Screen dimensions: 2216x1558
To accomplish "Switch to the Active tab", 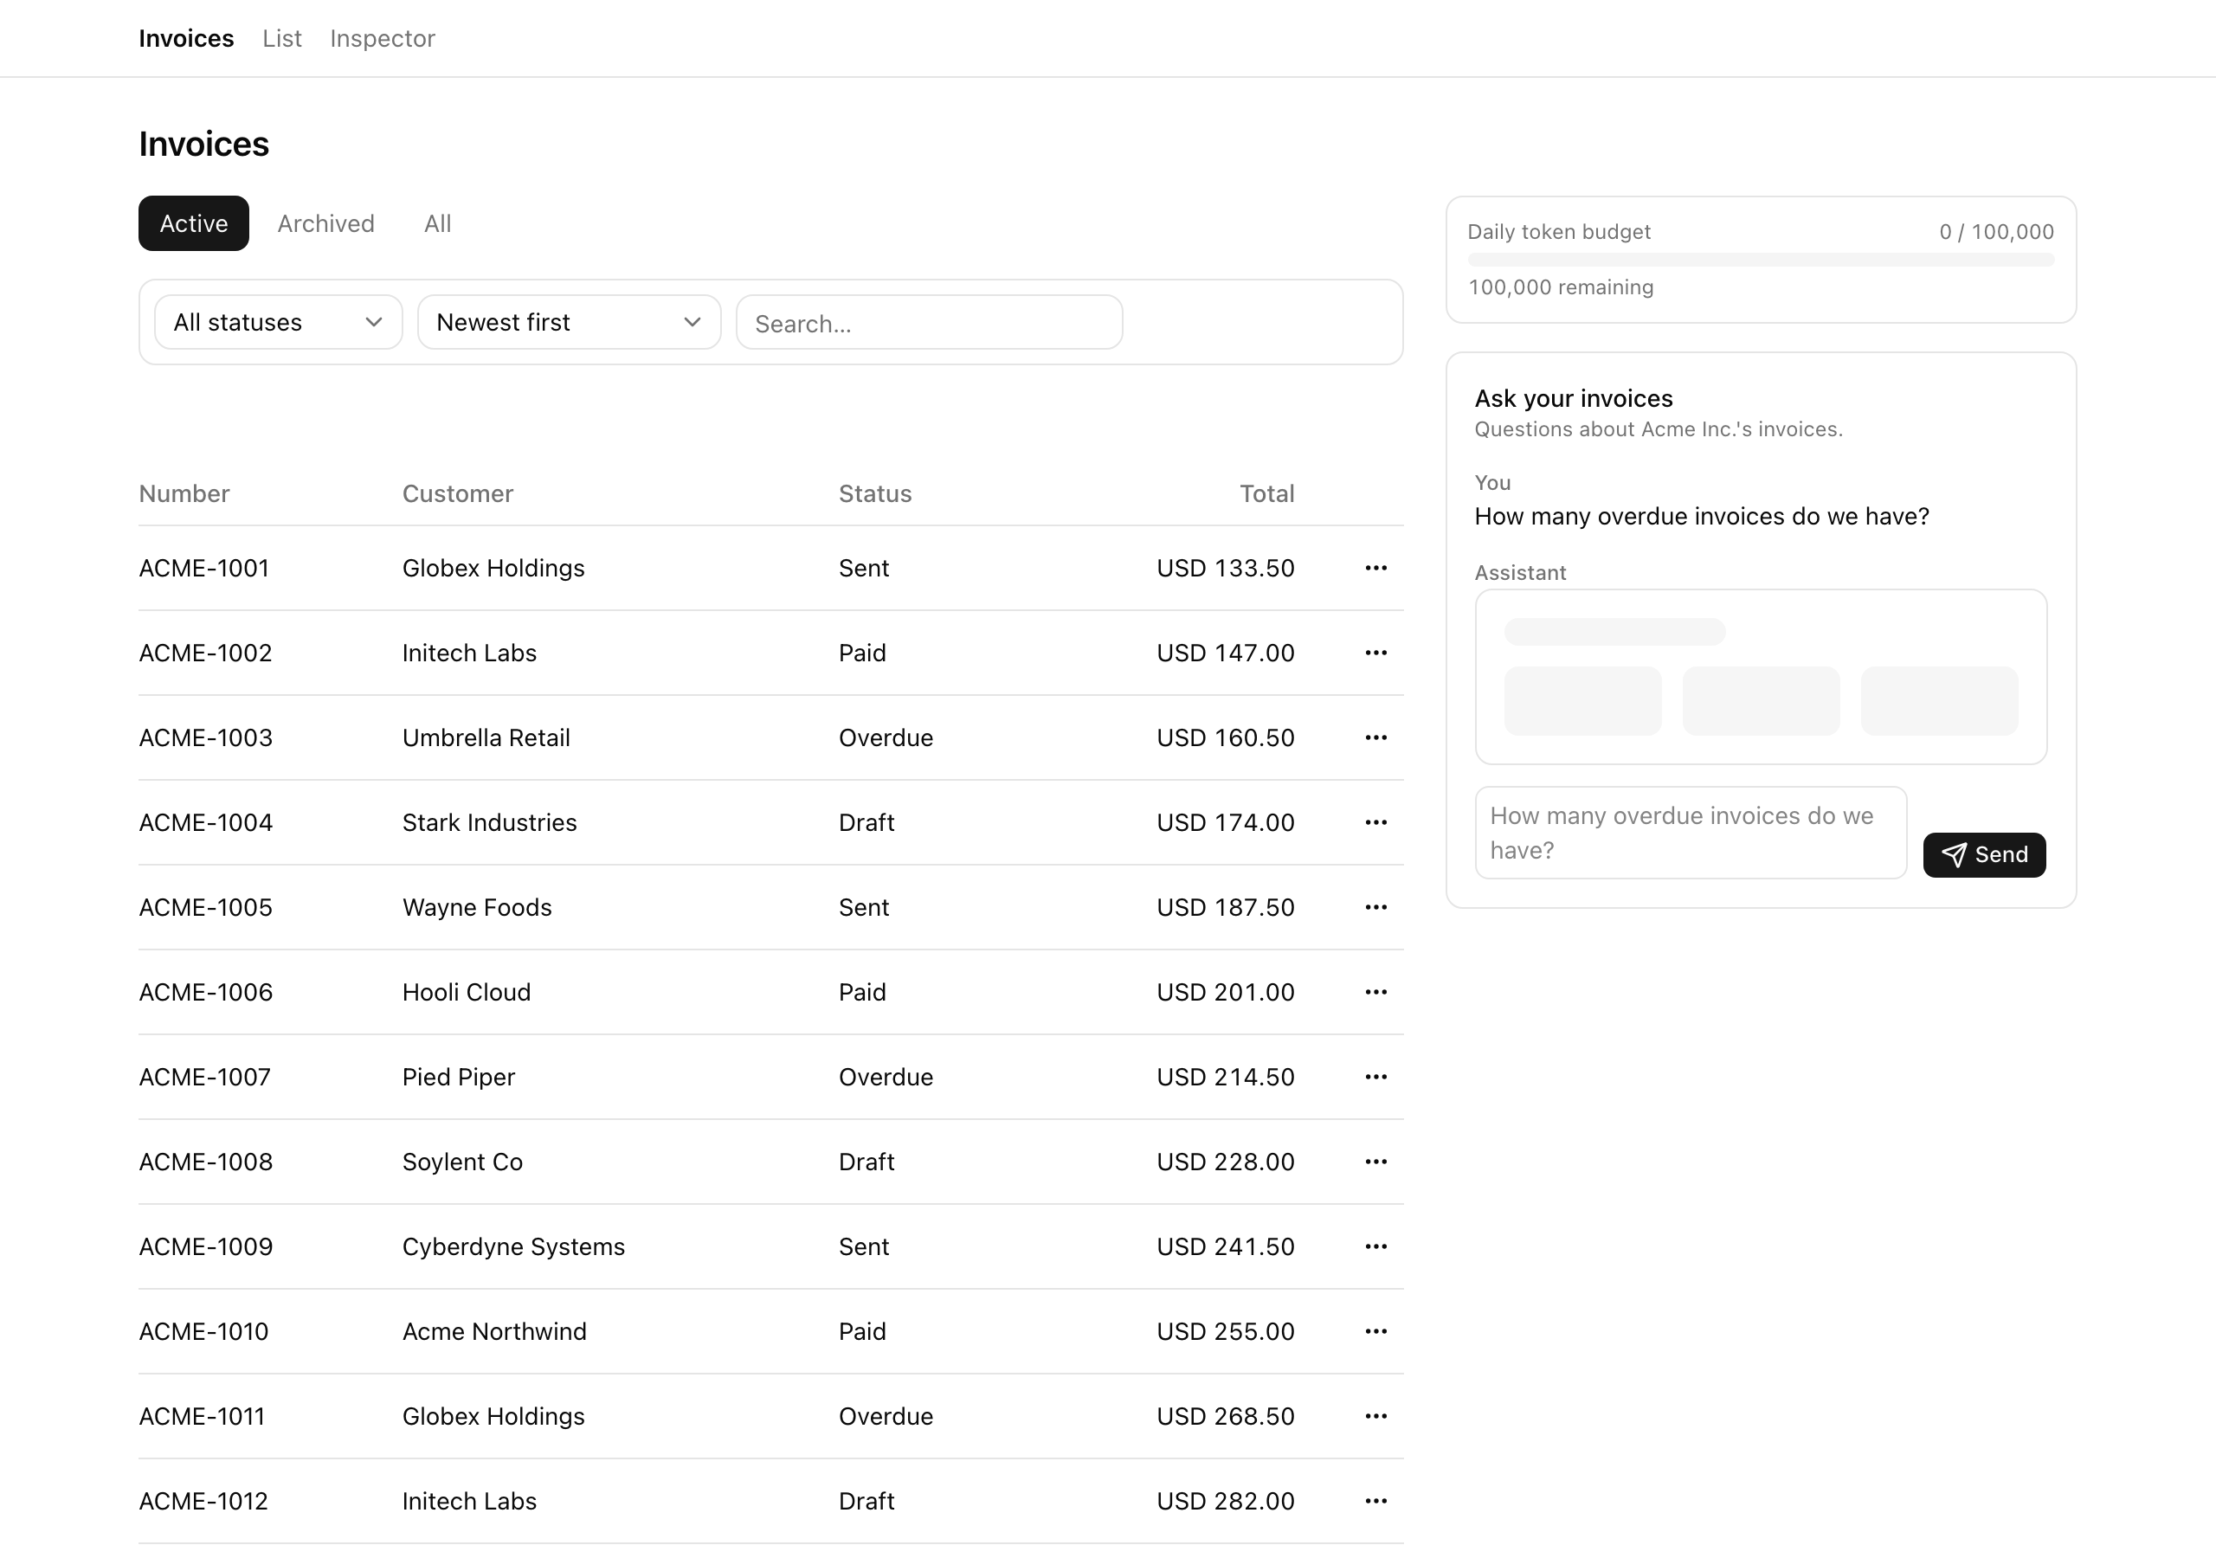I will (194, 224).
